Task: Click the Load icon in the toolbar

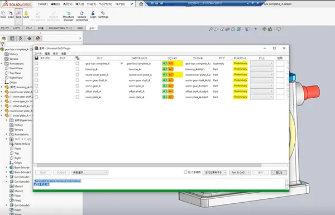Action: 11,15
